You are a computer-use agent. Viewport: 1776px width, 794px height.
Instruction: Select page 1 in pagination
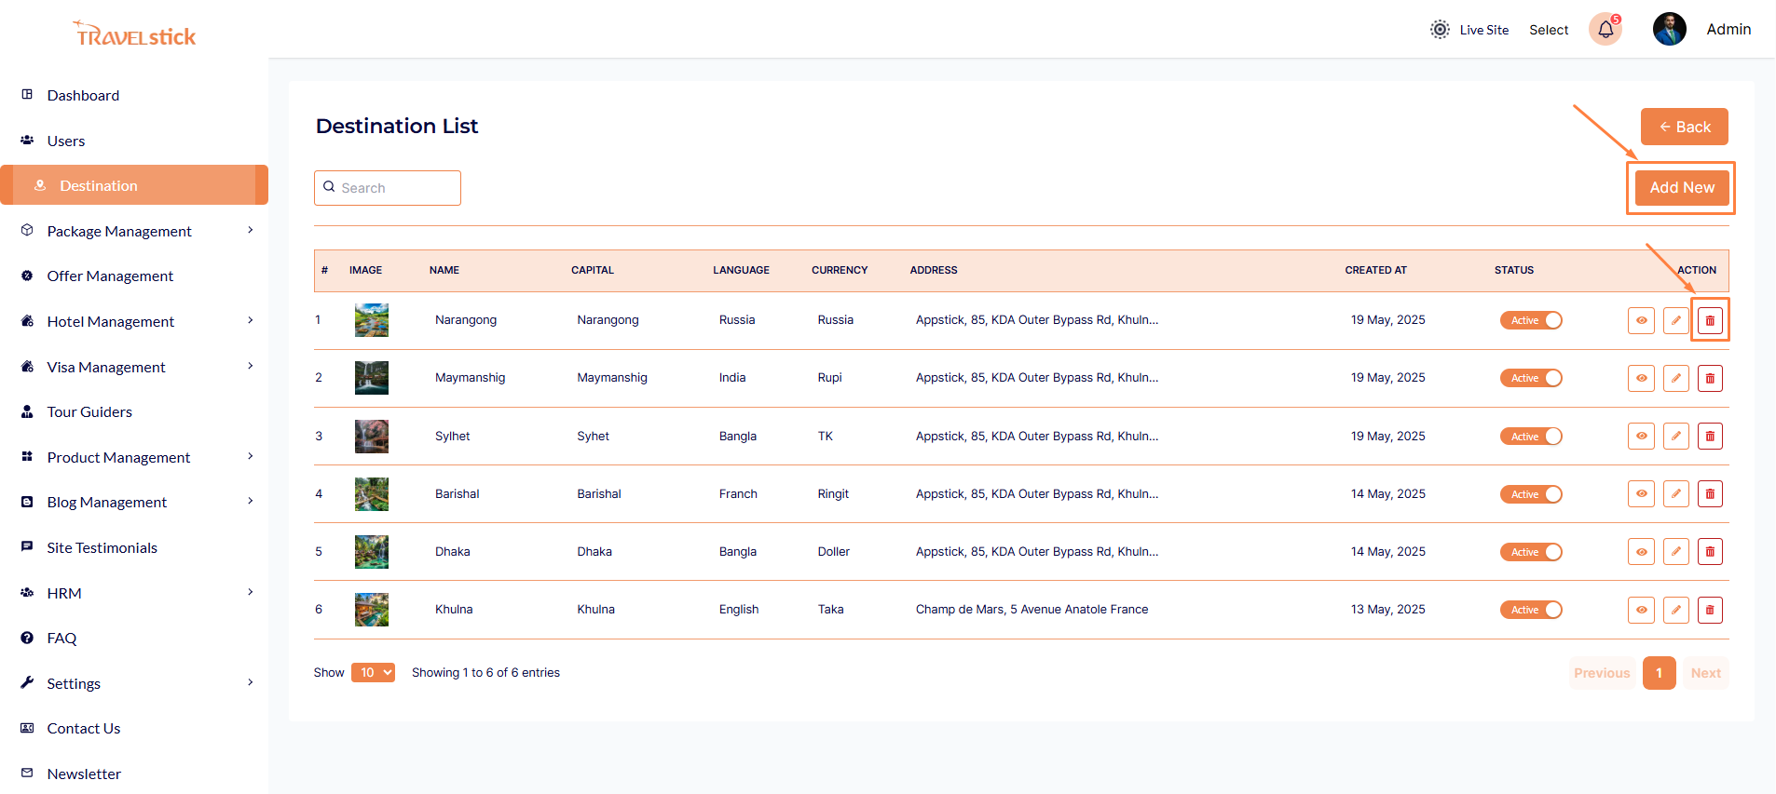[x=1659, y=673]
